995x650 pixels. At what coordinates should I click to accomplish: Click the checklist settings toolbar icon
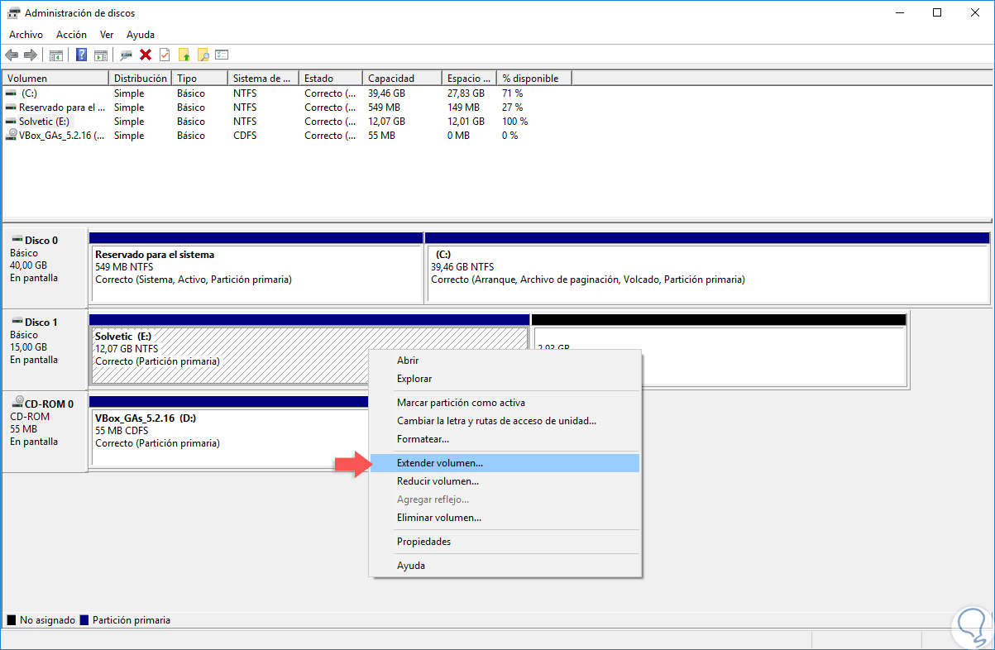click(x=222, y=55)
